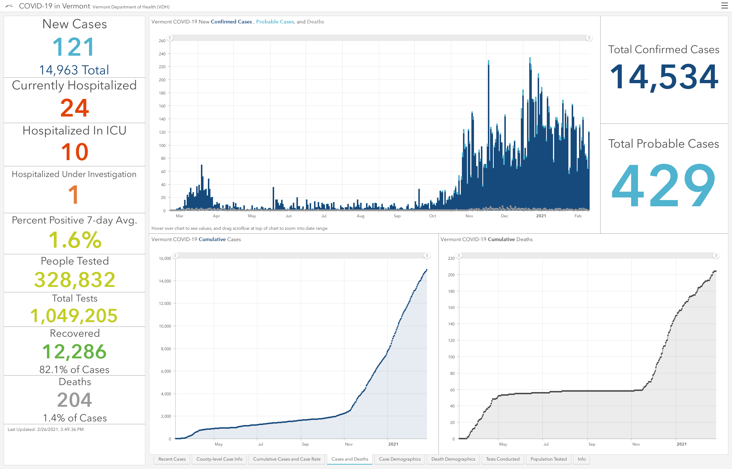The width and height of the screenshot is (732, 469).
Task: Select Cumulative Cases and Case Rate tab
Action: pos(287,459)
